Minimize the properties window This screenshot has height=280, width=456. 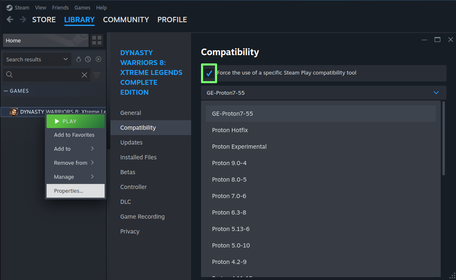coord(424,40)
